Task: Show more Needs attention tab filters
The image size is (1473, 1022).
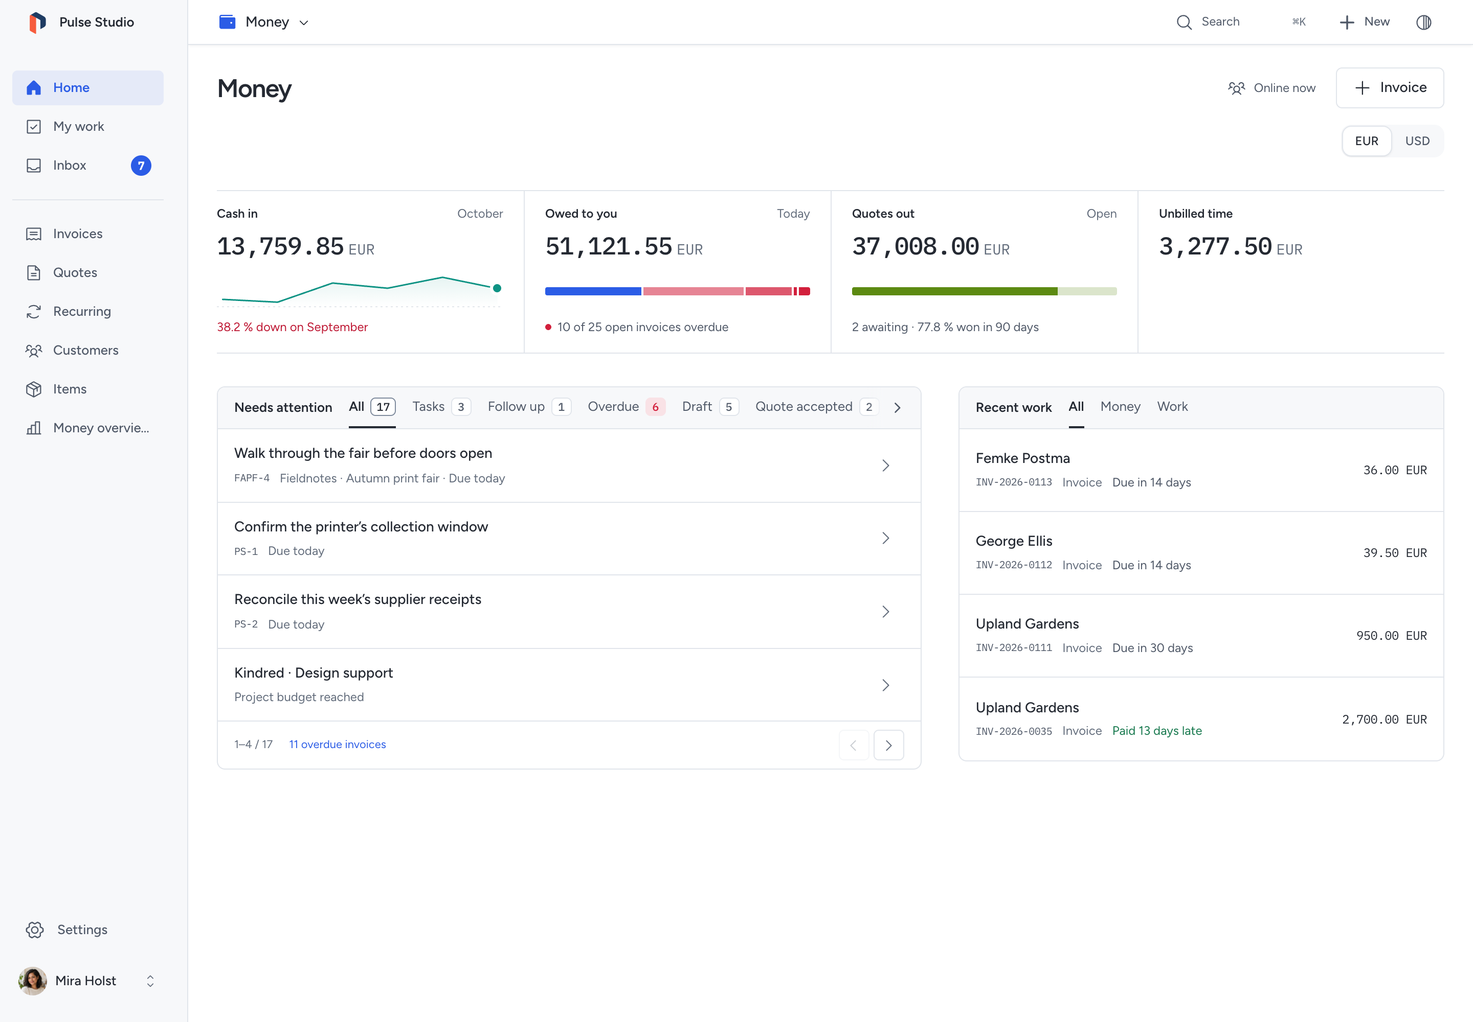Action: point(898,408)
